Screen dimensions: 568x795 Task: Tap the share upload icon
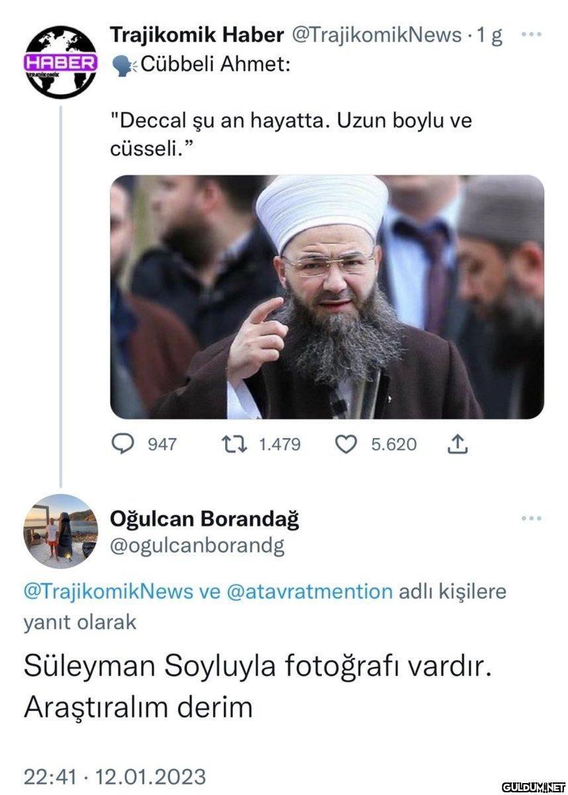[x=457, y=445]
